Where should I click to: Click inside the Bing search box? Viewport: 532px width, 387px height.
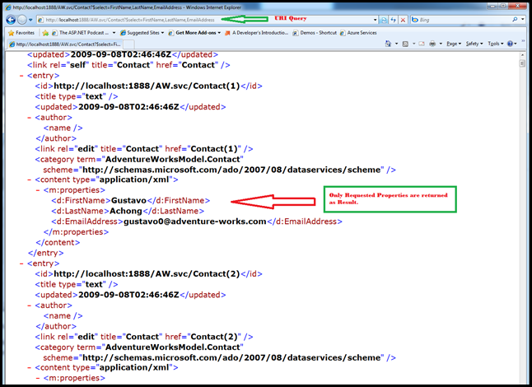point(464,20)
